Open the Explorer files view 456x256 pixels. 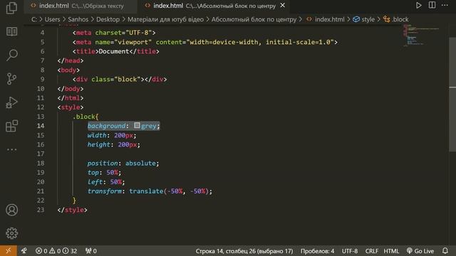pyautogui.click(x=11, y=8)
